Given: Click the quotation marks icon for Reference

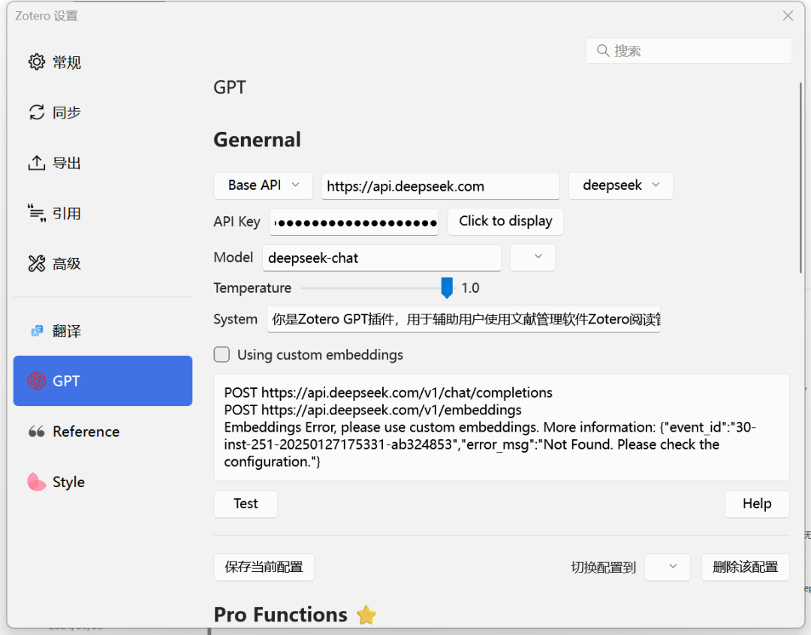Looking at the screenshot, I should [x=36, y=432].
